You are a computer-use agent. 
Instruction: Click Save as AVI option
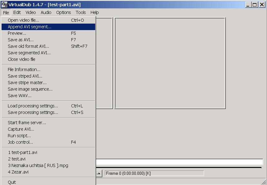[20, 40]
